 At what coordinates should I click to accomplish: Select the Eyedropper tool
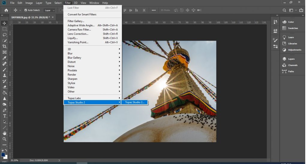click(x=4, y=58)
